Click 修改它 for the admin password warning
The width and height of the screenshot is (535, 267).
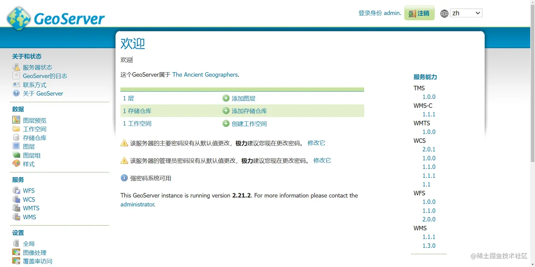322,160
